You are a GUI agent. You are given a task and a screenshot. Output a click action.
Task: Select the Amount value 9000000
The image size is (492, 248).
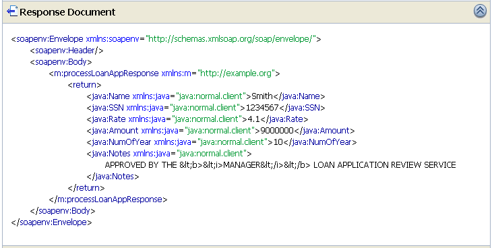click(277, 131)
